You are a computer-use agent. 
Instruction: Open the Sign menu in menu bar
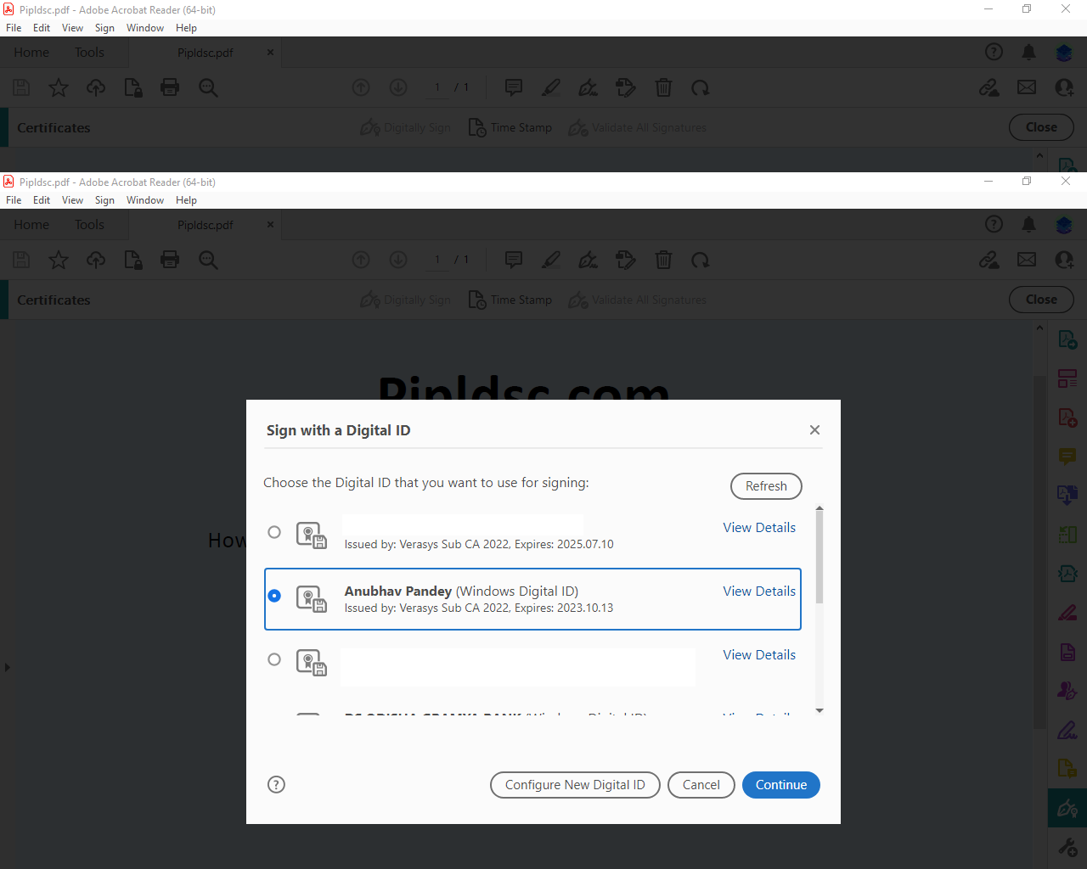coord(104,200)
